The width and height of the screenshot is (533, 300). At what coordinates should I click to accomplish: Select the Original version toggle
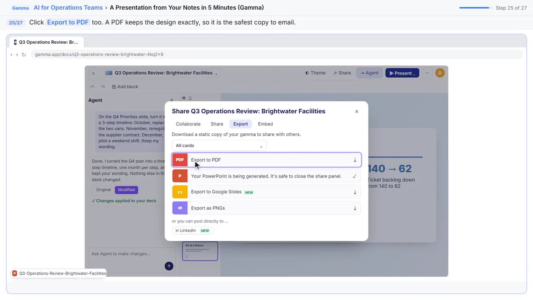[104, 190]
